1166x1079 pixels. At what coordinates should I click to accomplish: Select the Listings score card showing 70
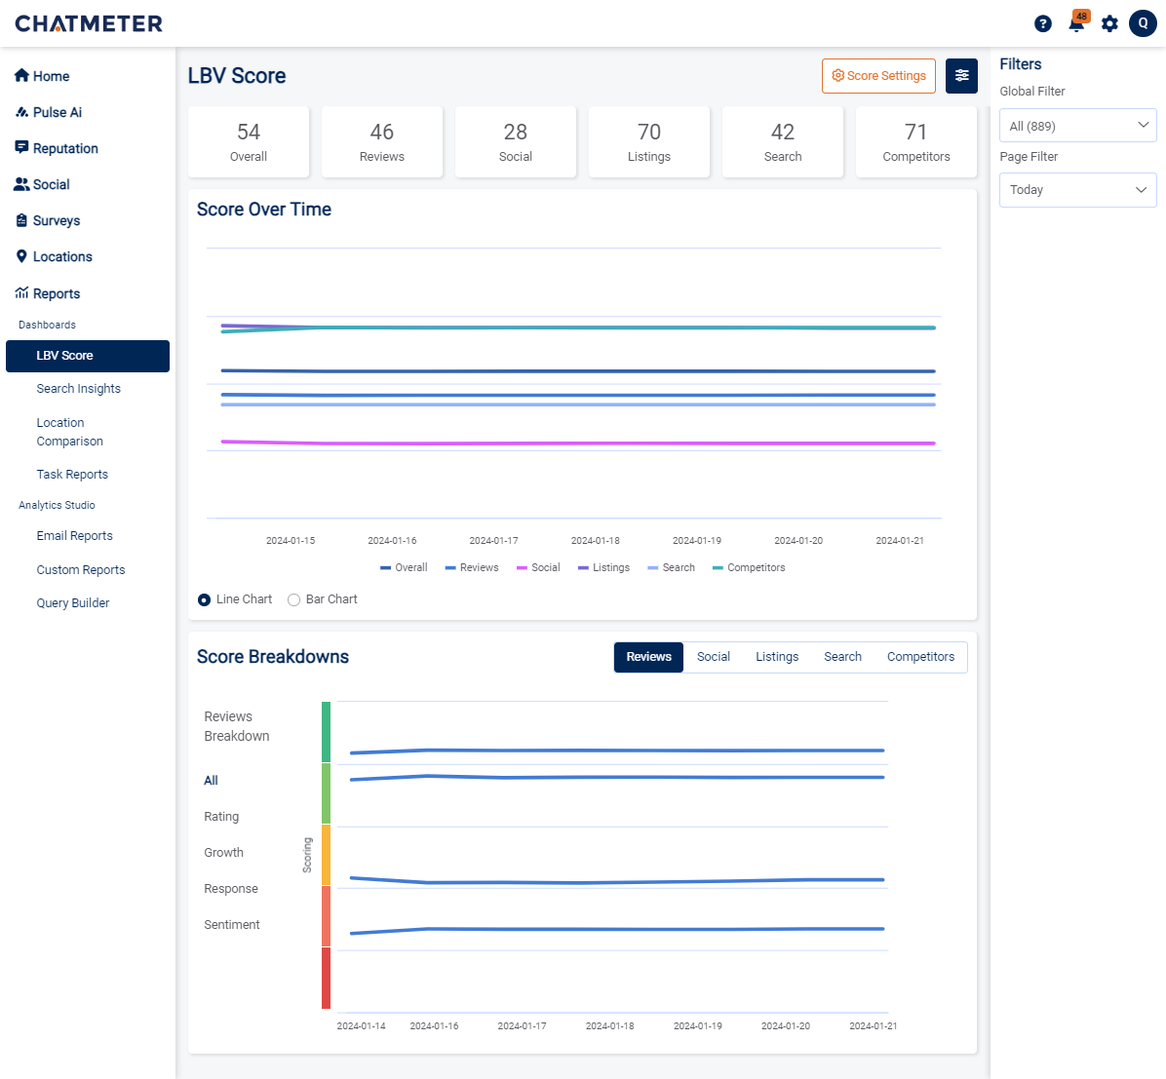(648, 142)
